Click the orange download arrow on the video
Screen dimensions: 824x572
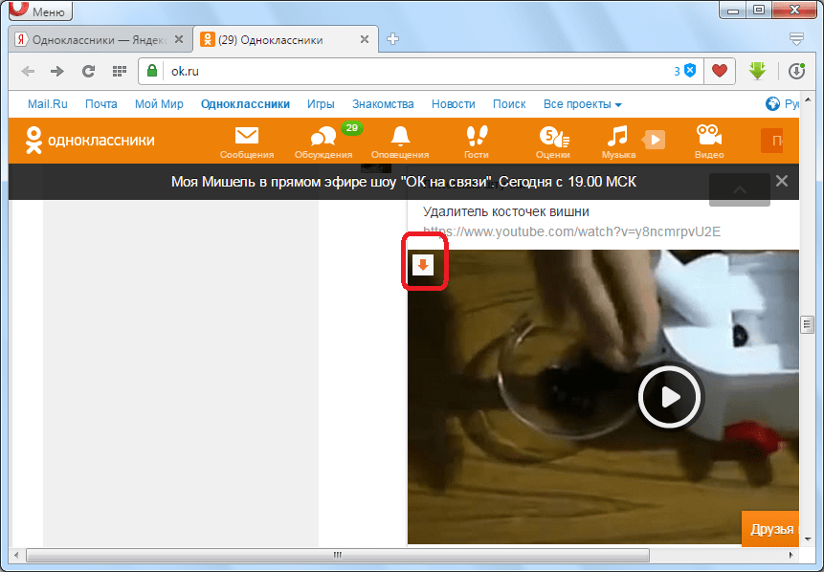422,264
